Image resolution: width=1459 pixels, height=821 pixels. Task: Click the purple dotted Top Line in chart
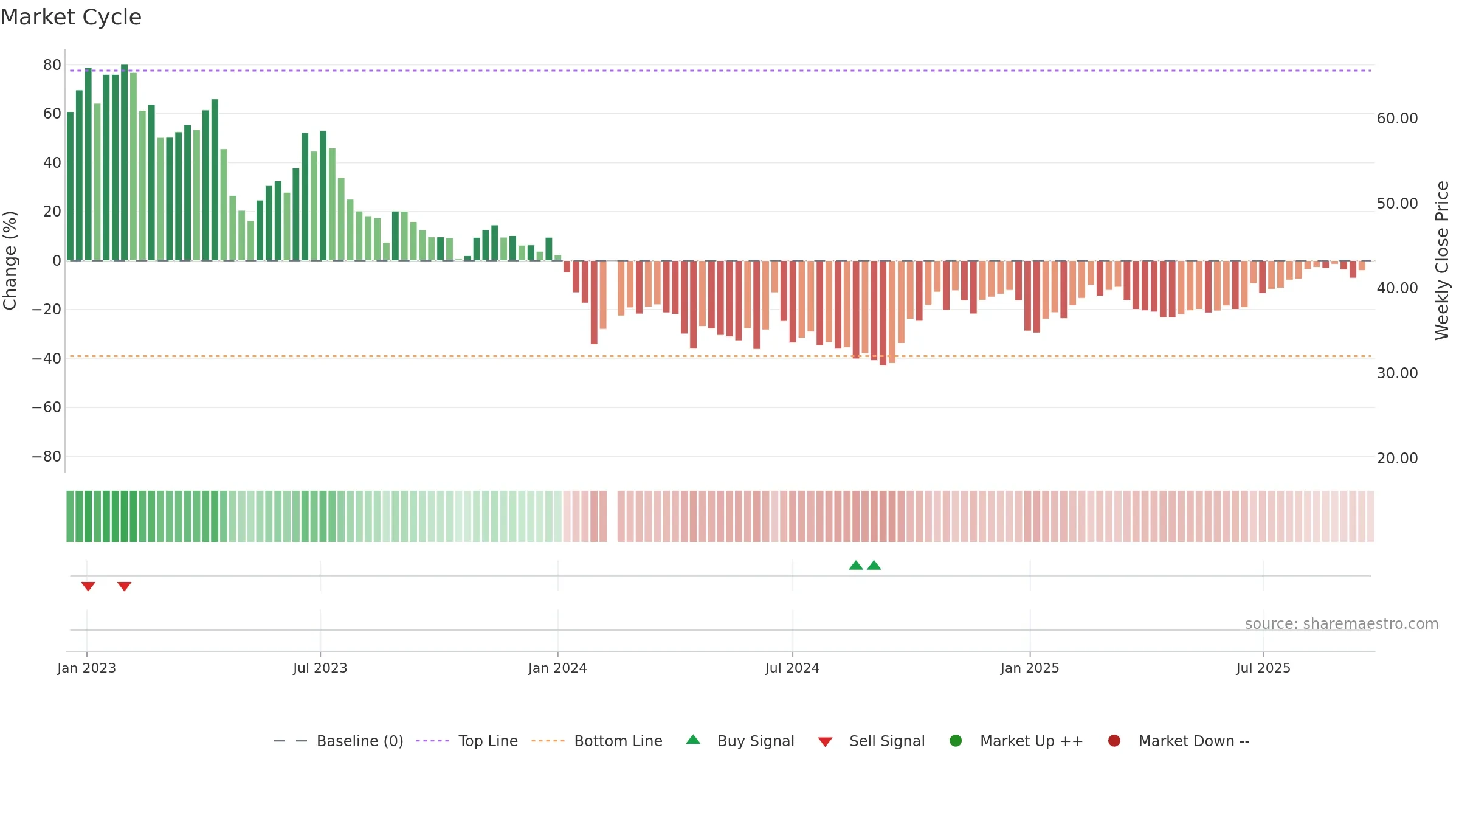720,71
